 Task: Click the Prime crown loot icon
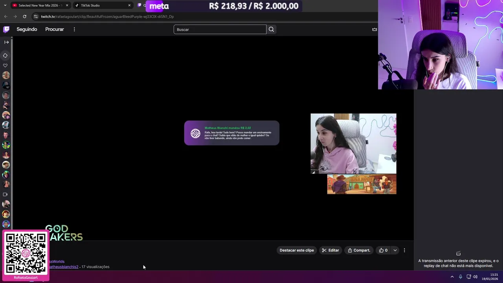[x=374, y=29]
